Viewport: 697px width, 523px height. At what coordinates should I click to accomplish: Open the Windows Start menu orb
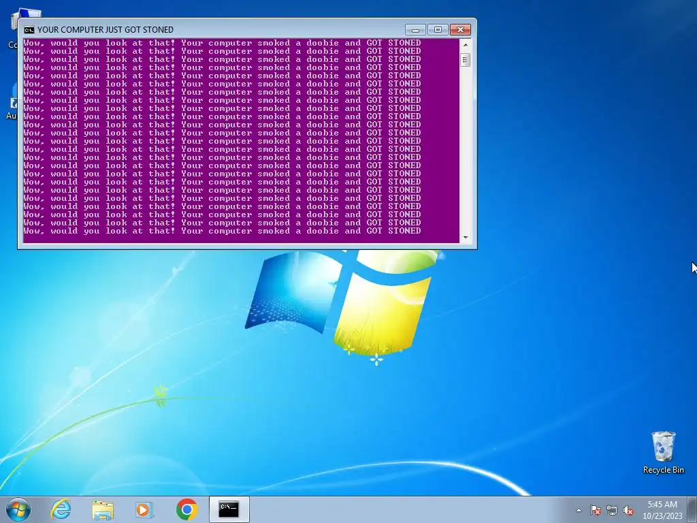18,509
